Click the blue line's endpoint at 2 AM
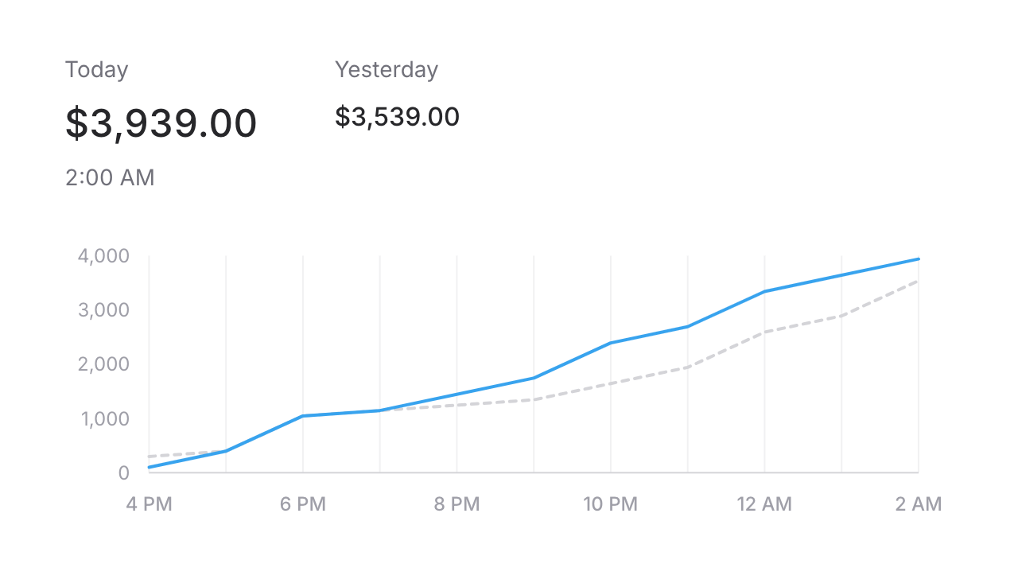This screenshot has width=1018, height=587. 918,259
